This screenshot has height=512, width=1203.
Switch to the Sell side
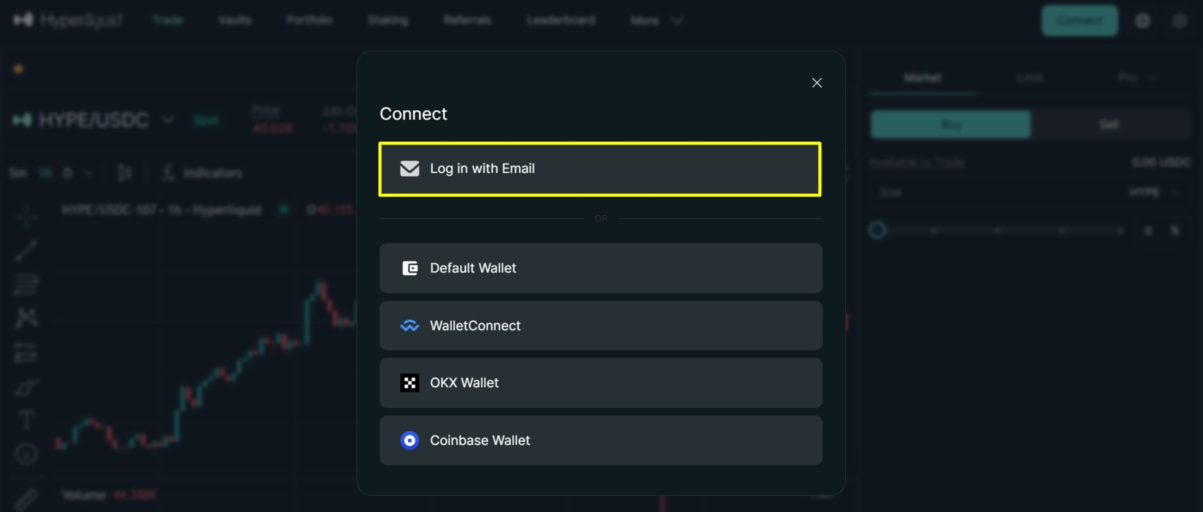point(1109,124)
